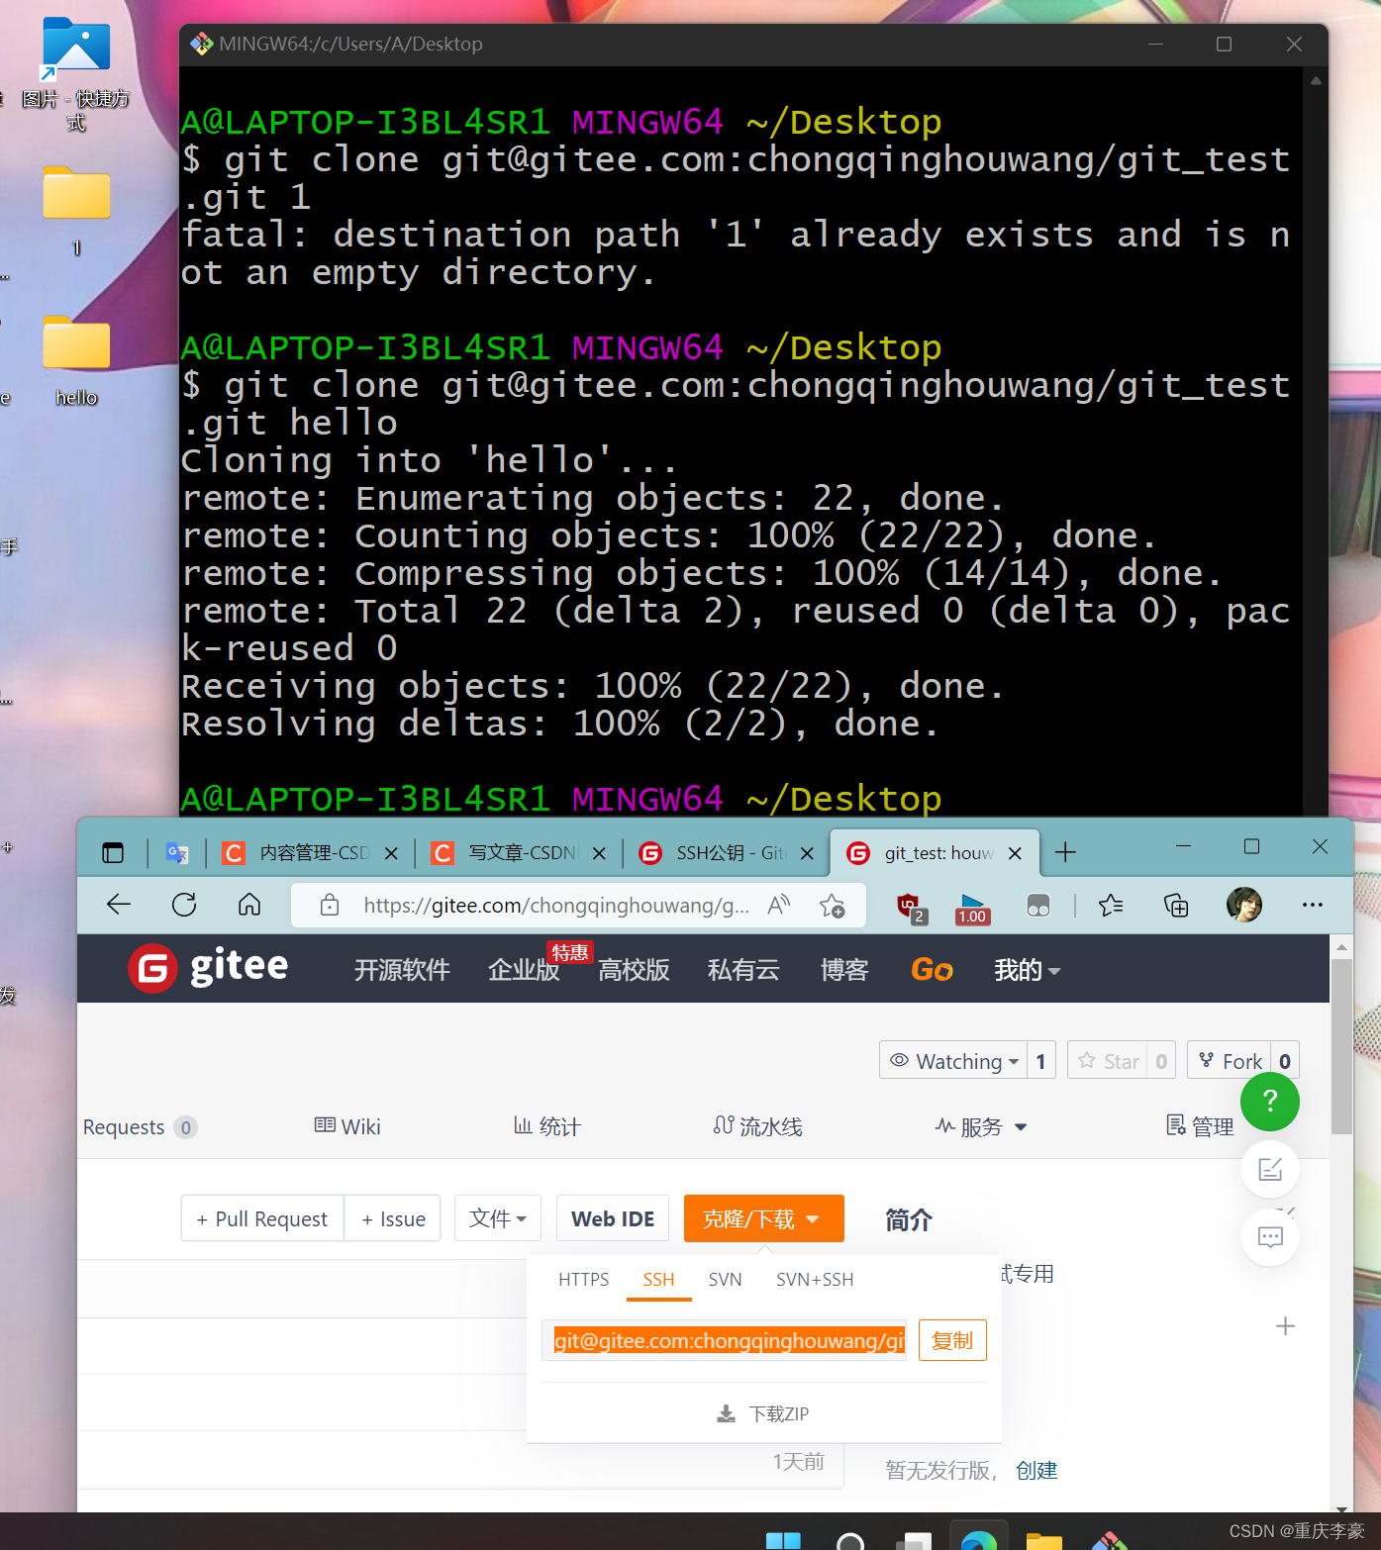Image resolution: width=1381 pixels, height=1550 pixels.
Task: Select the pictures shortcut on desktop
Action: tap(76, 74)
